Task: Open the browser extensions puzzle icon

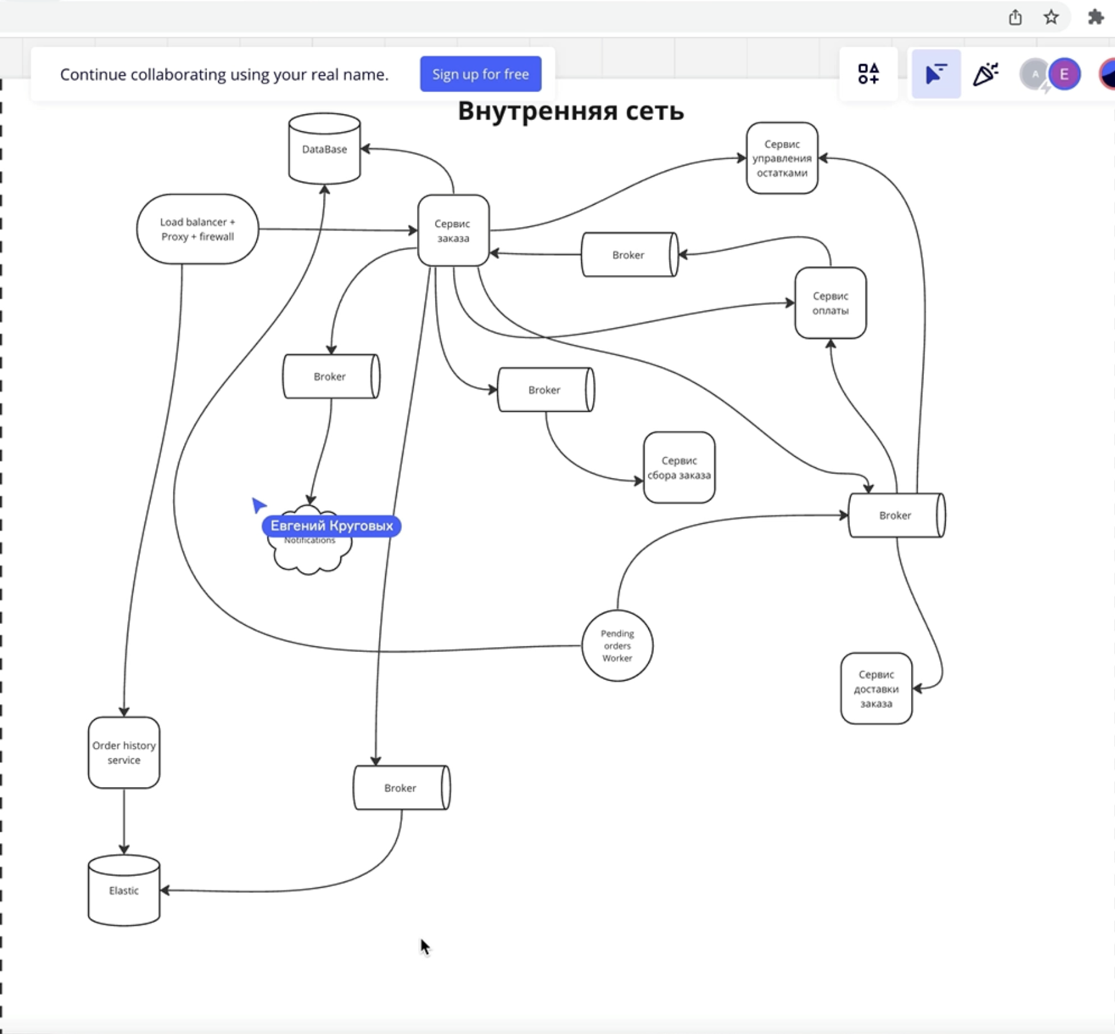Action: pyautogui.click(x=1096, y=17)
